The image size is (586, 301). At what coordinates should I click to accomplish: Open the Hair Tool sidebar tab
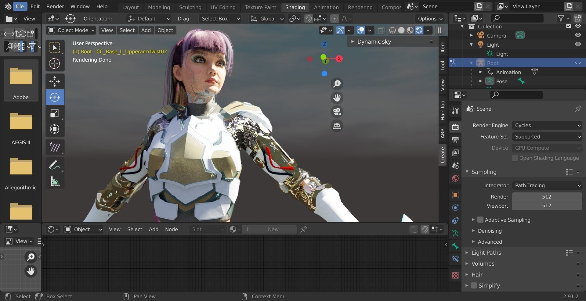[443, 110]
